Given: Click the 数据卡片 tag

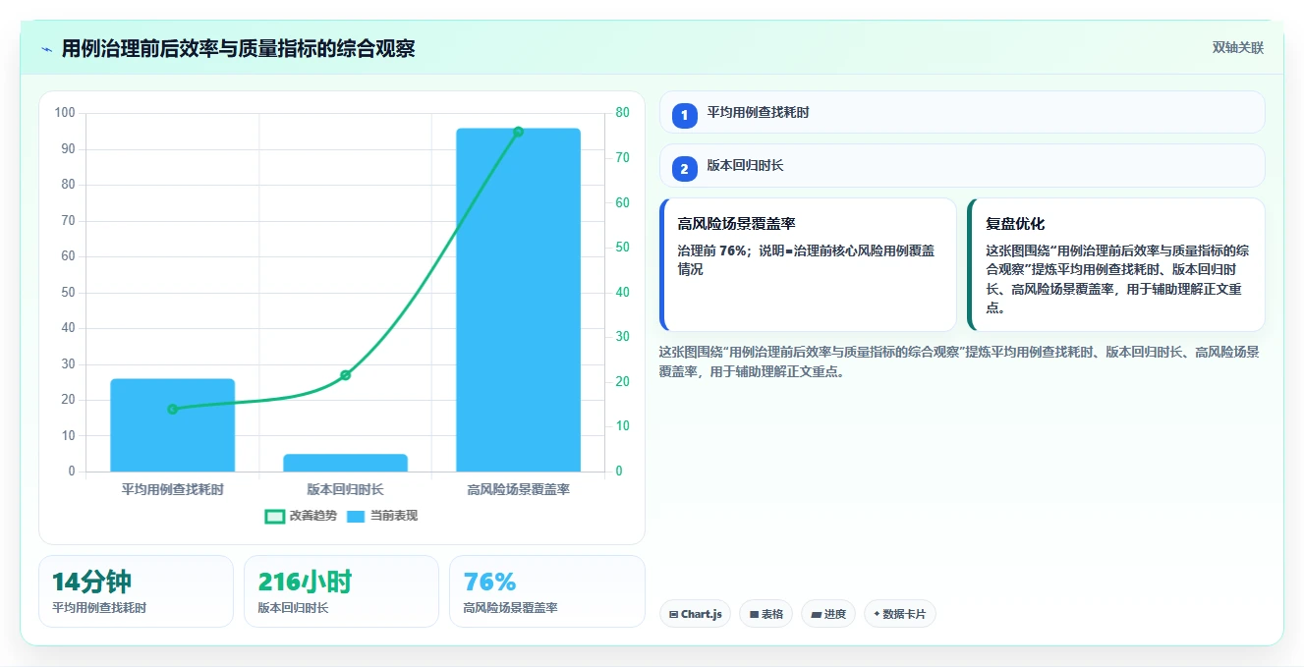Looking at the screenshot, I should 900,614.
